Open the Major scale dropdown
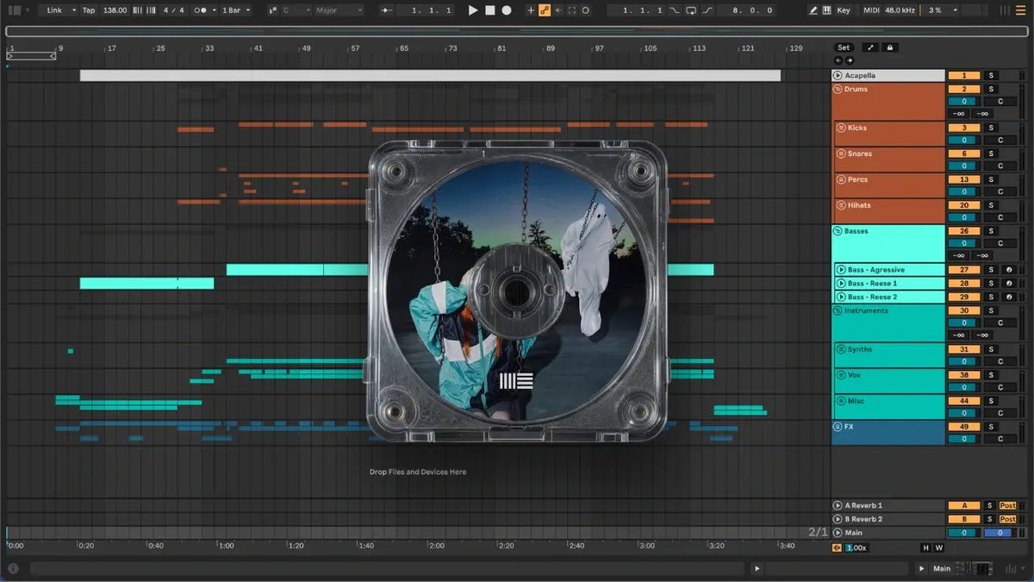Image resolution: width=1034 pixels, height=582 pixels. click(337, 10)
